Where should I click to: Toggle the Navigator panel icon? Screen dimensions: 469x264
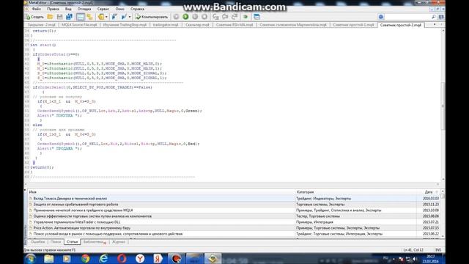click(89, 17)
